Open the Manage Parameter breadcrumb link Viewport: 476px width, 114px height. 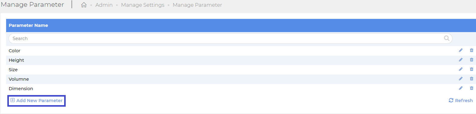point(197,5)
